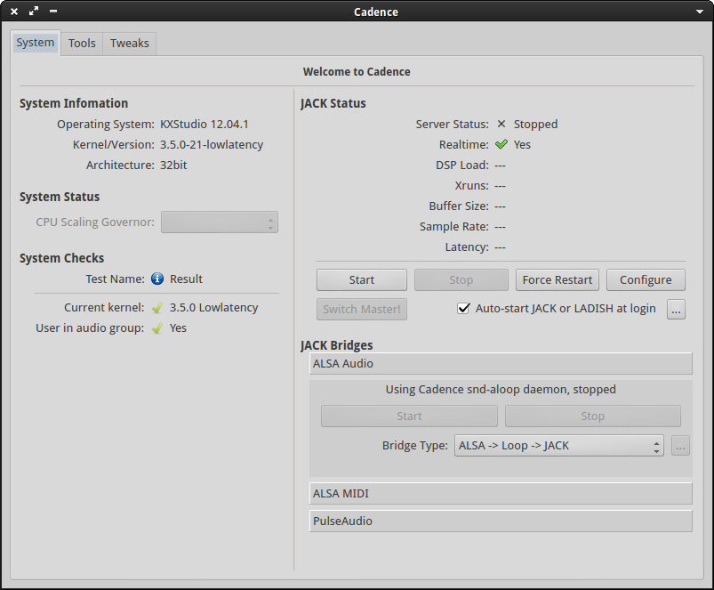Click the green checkmark next to Realtime

click(x=501, y=144)
